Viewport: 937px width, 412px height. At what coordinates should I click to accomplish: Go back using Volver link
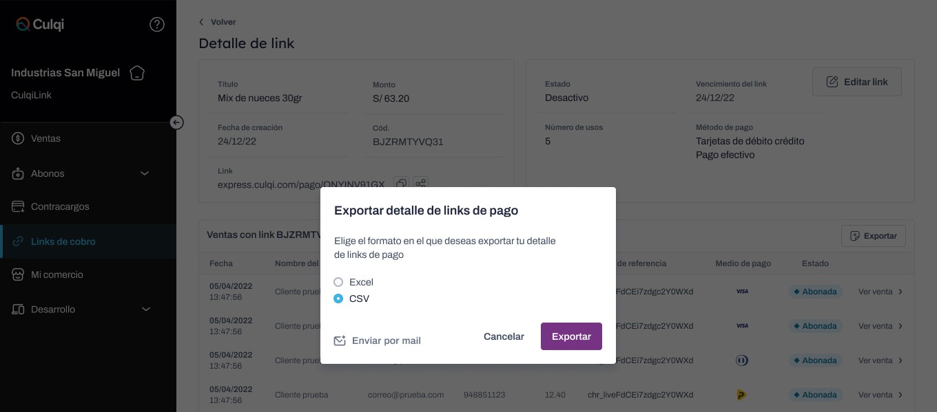click(218, 22)
